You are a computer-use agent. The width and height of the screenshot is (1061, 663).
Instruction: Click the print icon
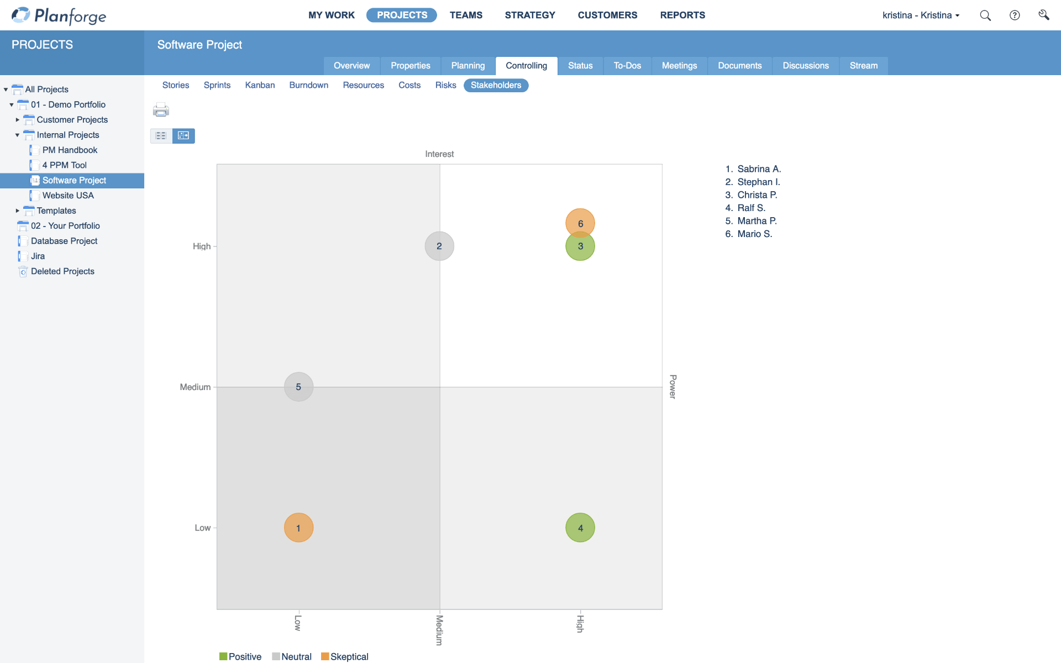[x=161, y=109]
